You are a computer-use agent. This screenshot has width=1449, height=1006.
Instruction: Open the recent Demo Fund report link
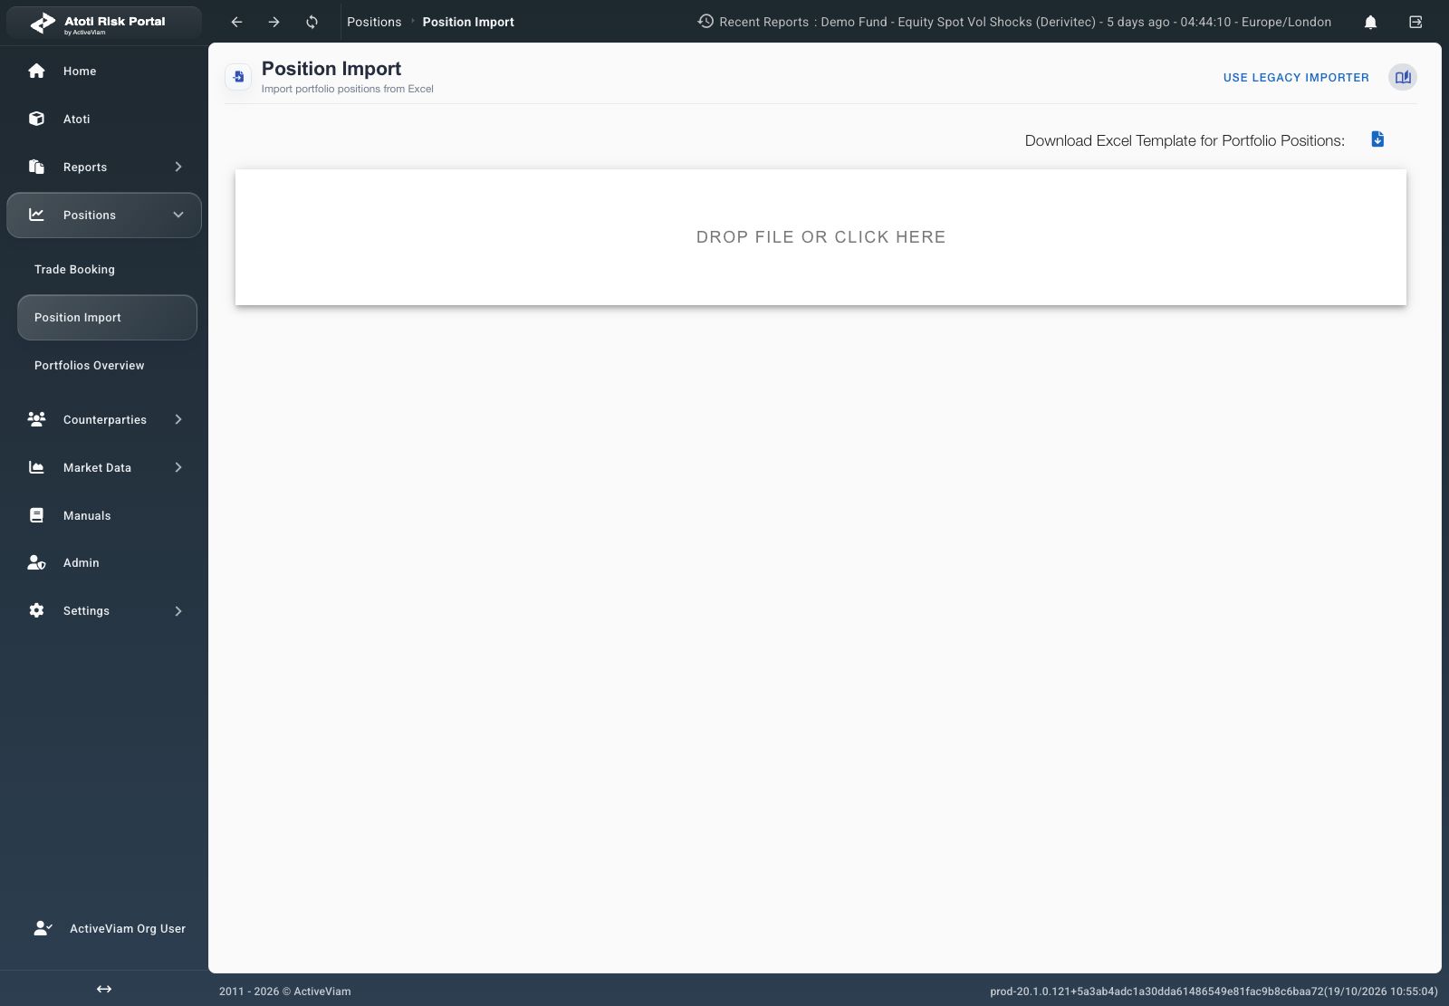(x=1076, y=22)
